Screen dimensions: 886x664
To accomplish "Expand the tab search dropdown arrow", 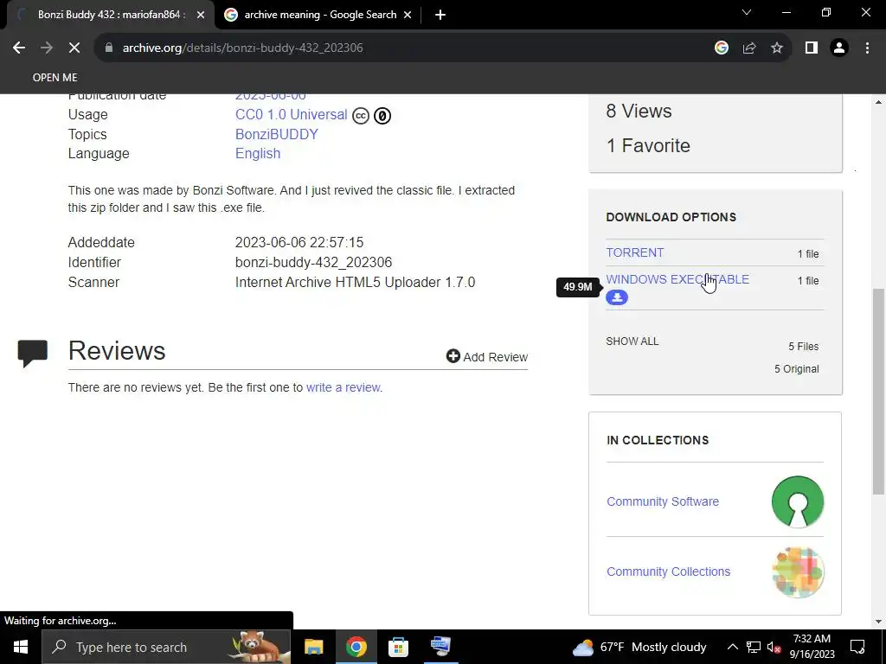I will 747,12.
